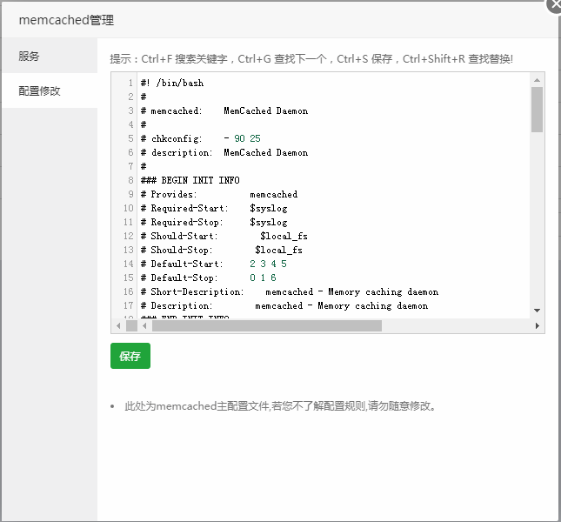This screenshot has width=561, height=522.
Task: Click the horizontal scrollbar thumb
Action: click(267, 325)
